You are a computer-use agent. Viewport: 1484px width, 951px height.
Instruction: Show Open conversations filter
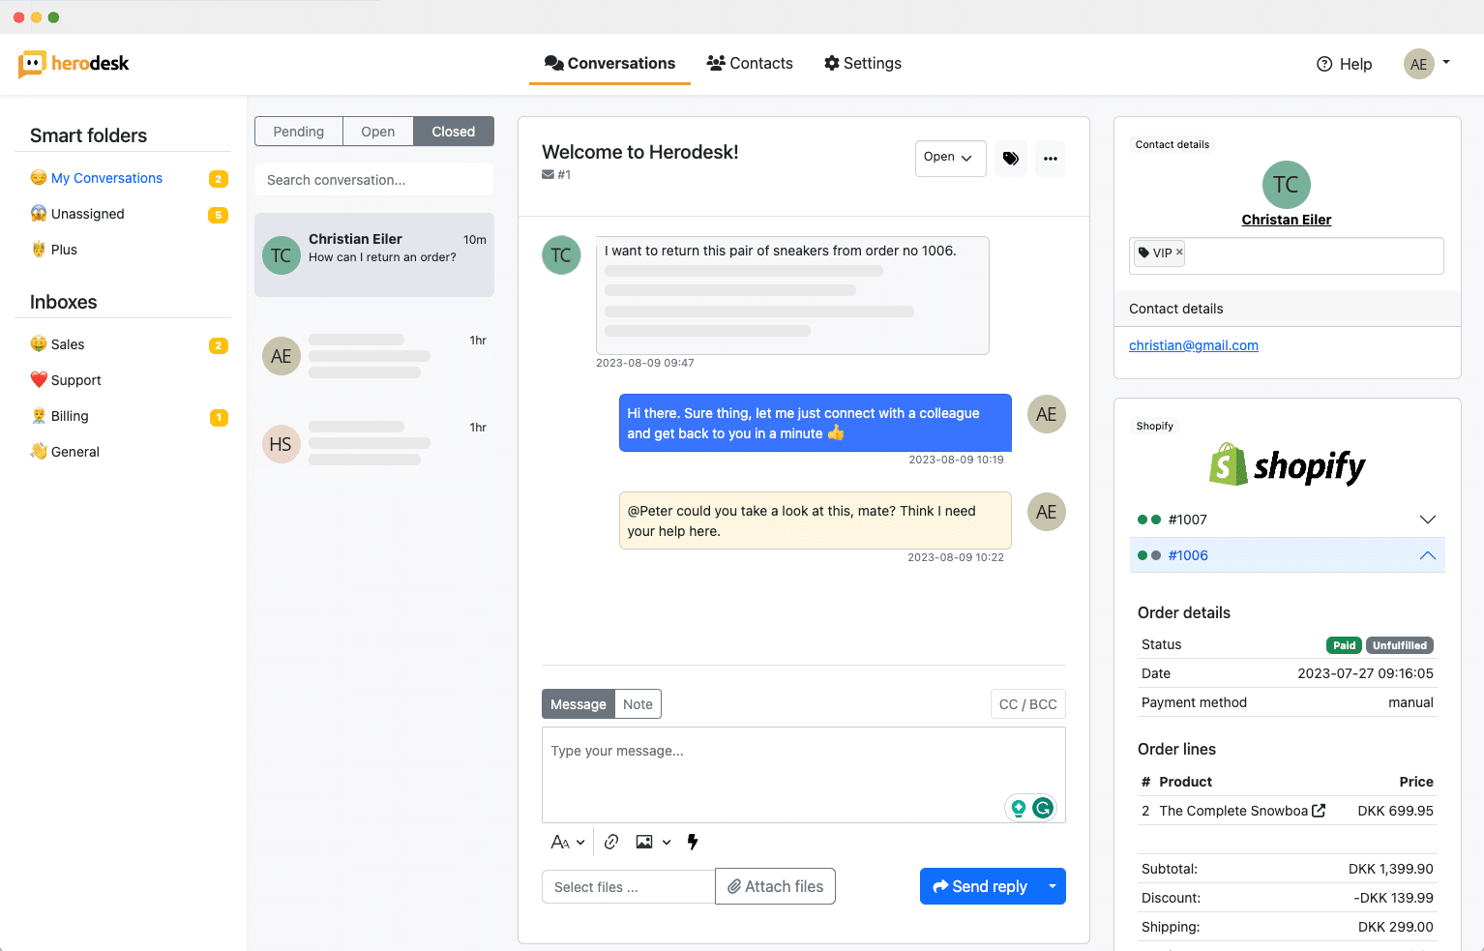(378, 132)
